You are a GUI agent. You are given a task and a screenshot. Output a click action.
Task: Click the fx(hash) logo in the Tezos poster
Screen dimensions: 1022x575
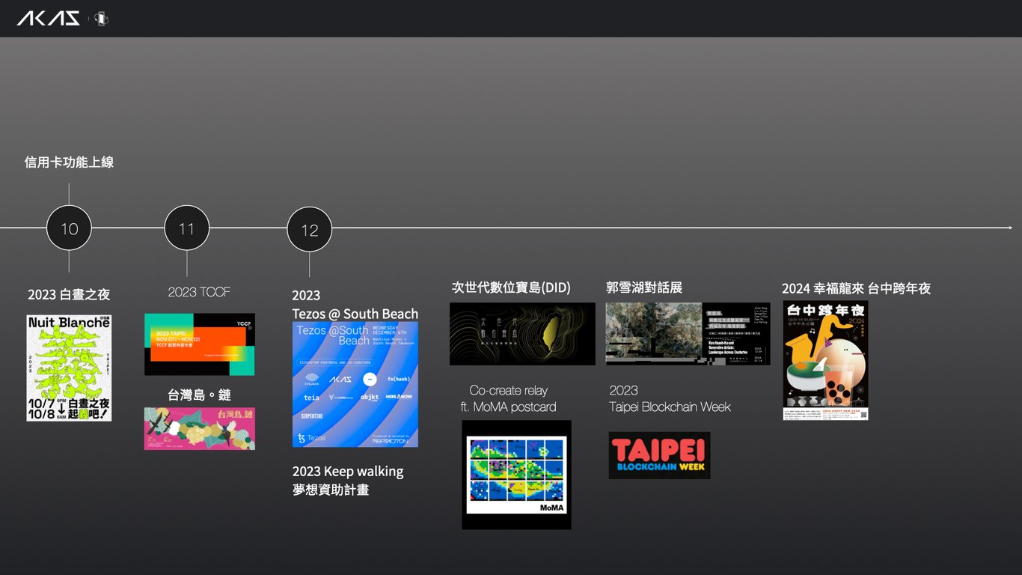pos(399,380)
